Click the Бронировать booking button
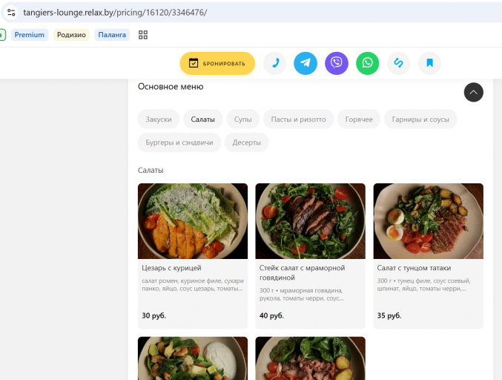The height and width of the screenshot is (380, 502). point(217,63)
